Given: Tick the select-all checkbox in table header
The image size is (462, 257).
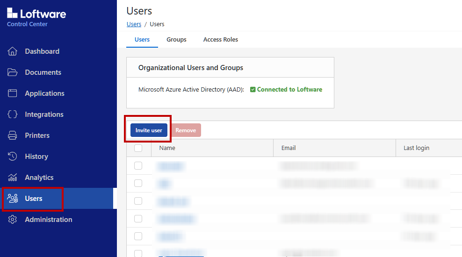Looking at the screenshot, I should click(138, 148).
